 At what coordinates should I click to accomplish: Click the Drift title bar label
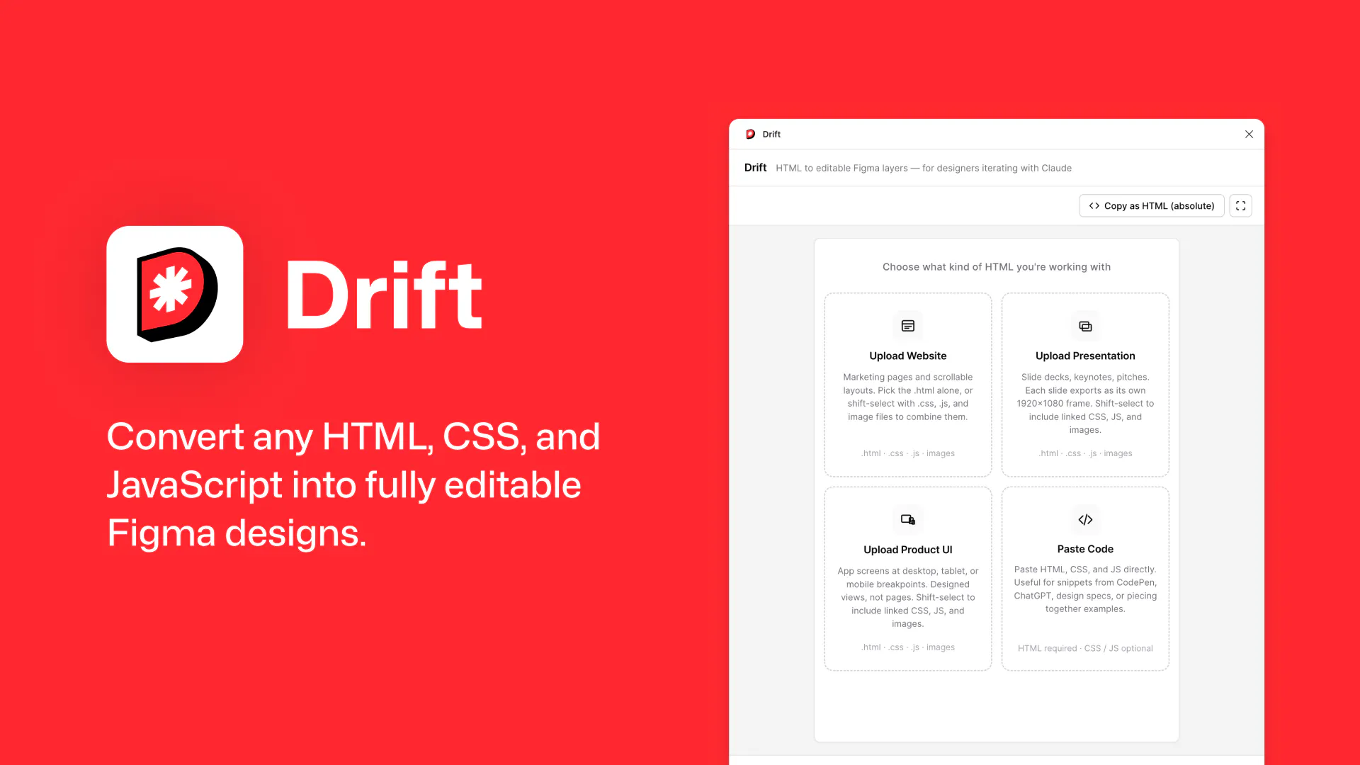771,134
